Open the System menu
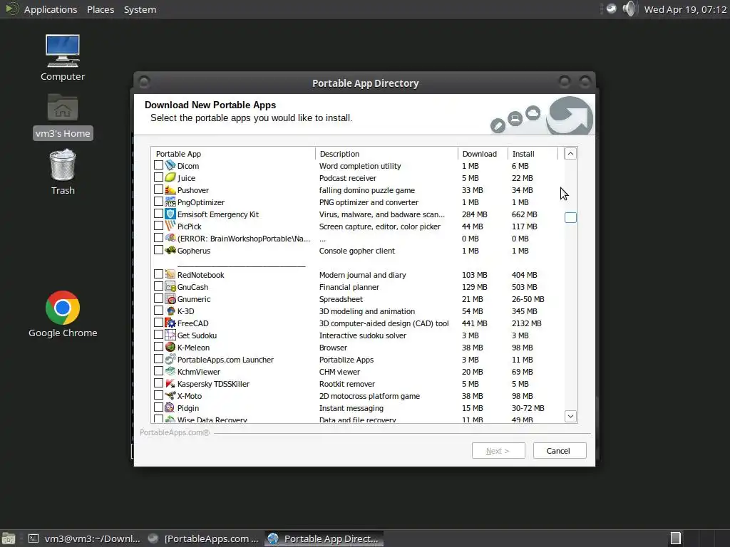This screenshot has height=547, width=730. pyautogui.click(x=140, y=9)
